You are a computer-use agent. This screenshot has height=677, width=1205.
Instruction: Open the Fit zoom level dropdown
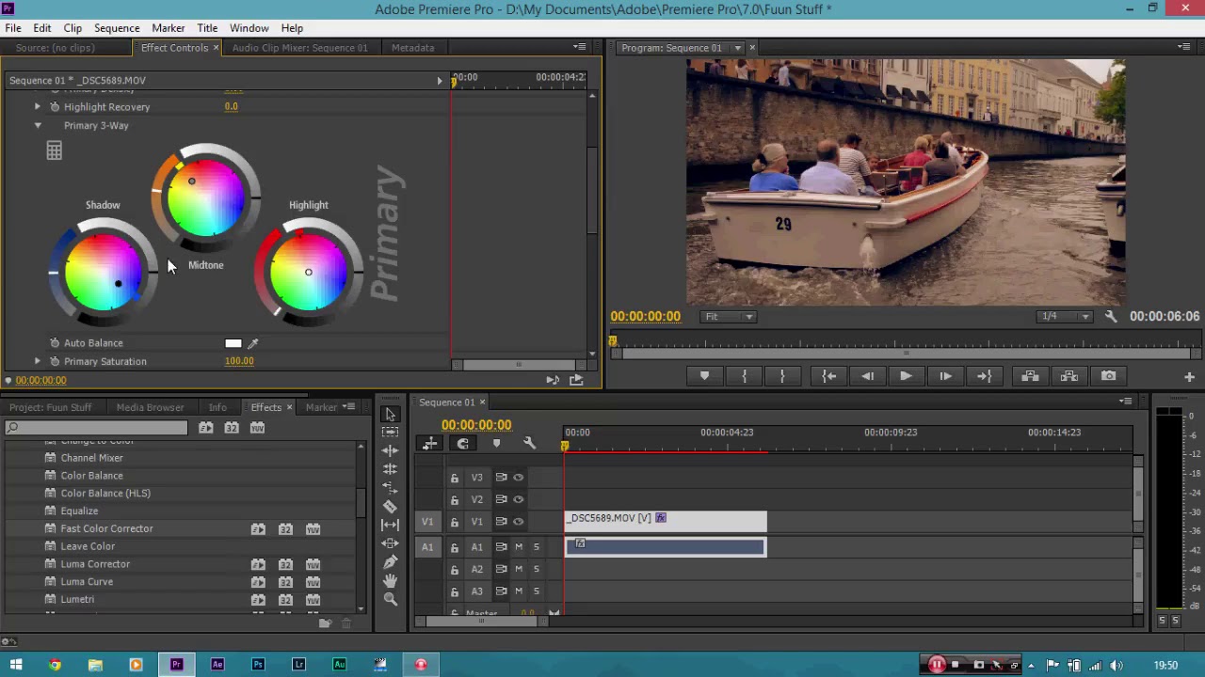(729, 317)
